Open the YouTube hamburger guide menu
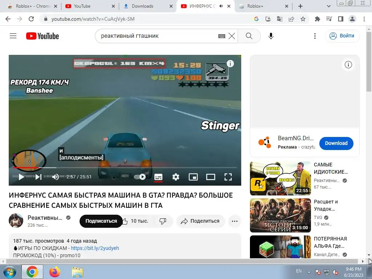The width and height of the screenshot is (372, 279). coord(13,36)
